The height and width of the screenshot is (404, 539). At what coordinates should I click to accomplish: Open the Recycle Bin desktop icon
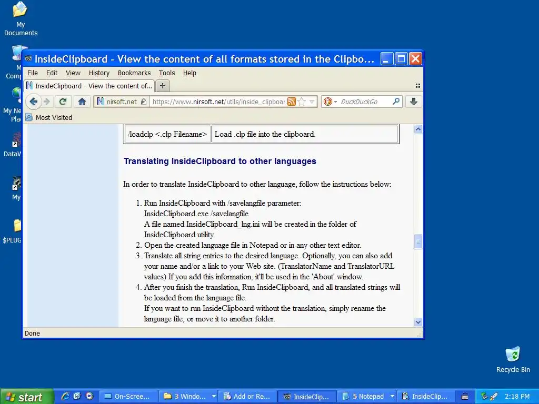point(513,360)
